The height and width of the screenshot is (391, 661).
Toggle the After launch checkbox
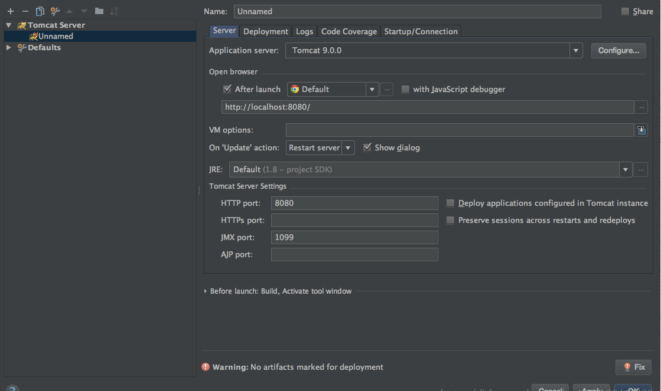227,89
